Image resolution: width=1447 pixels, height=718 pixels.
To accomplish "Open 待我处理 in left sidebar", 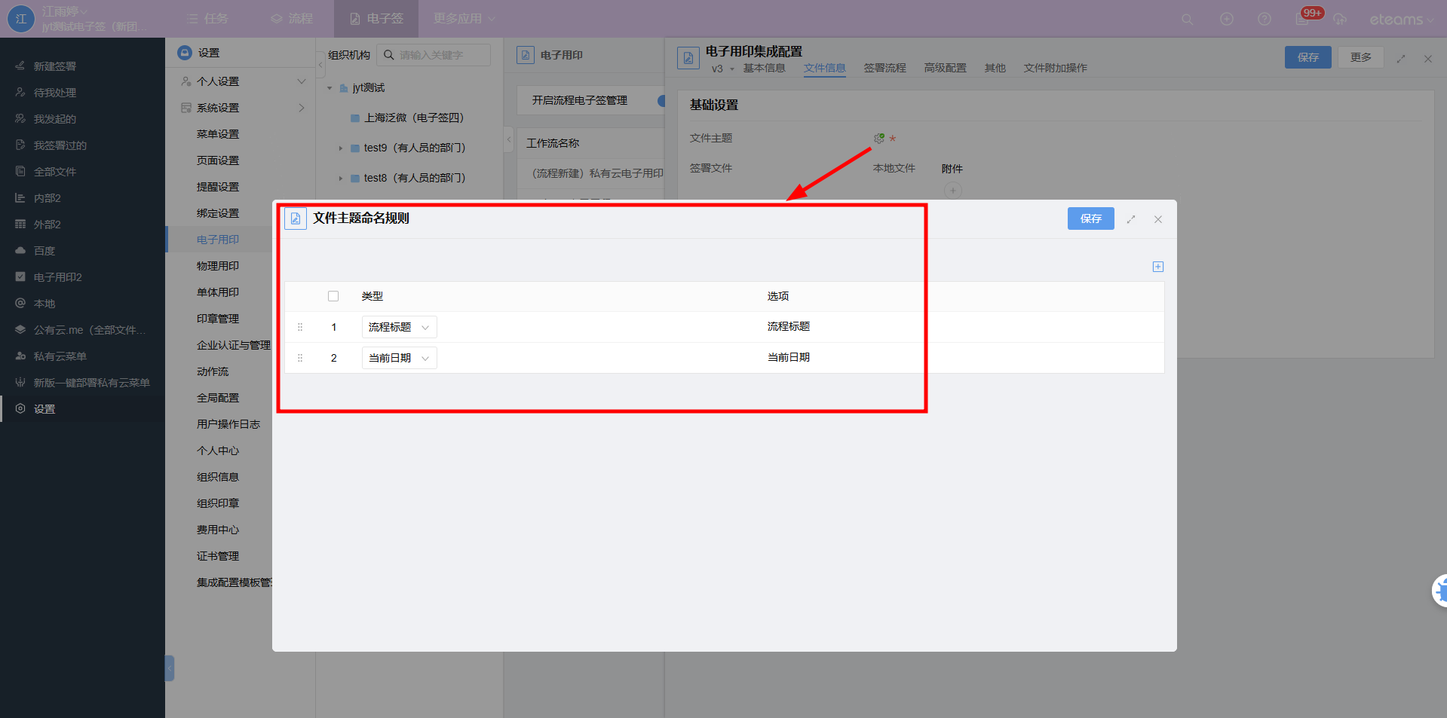I will (55, 93).
